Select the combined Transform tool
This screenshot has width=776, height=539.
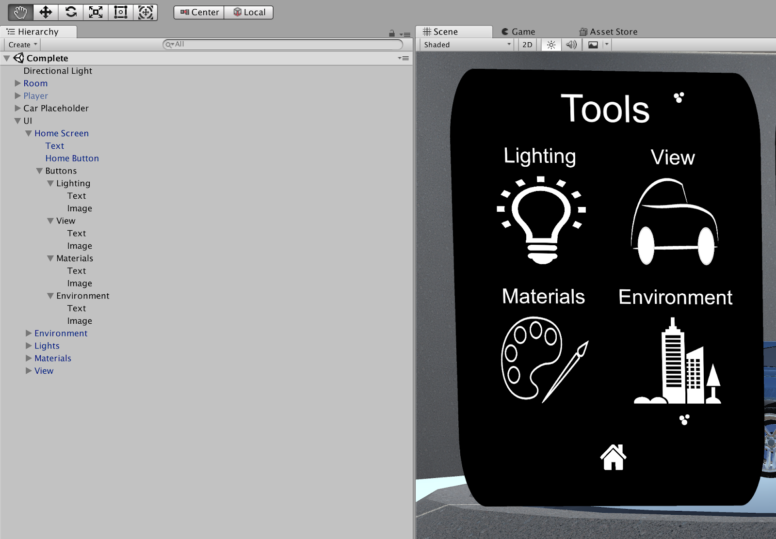click(145, 12)
